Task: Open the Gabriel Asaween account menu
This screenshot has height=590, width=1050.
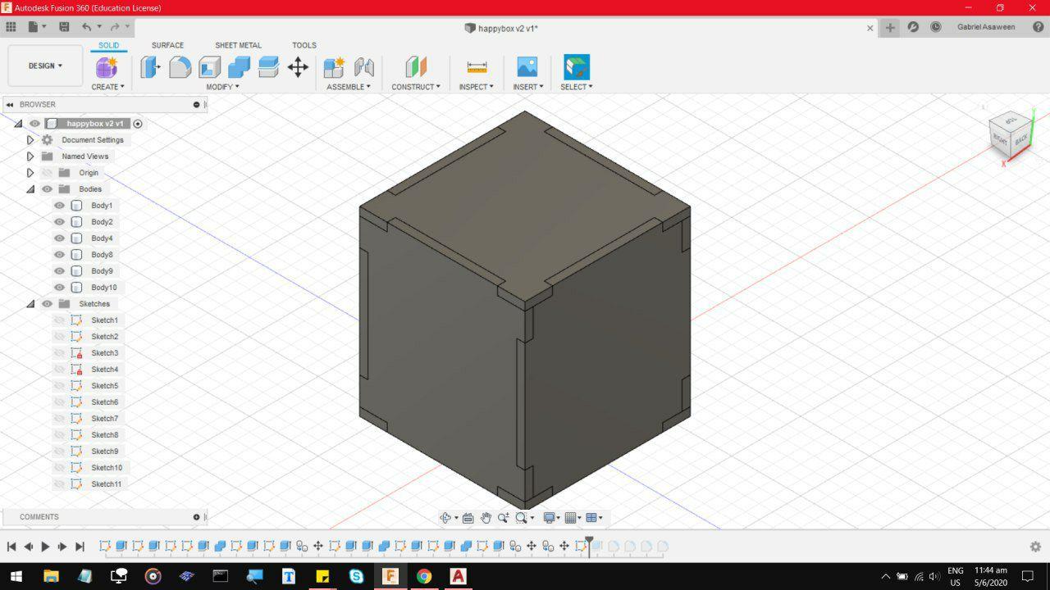Action: [986, 27]
